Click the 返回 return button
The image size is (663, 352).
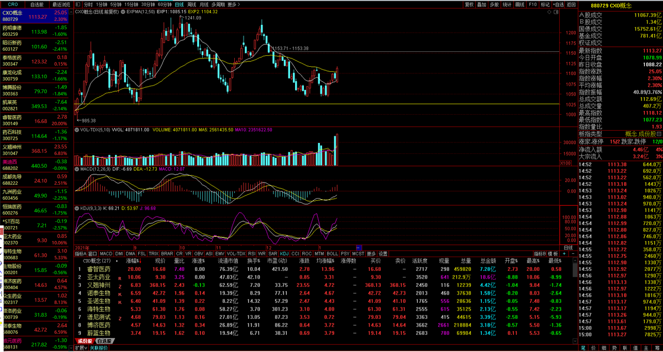tap(570, 4)
